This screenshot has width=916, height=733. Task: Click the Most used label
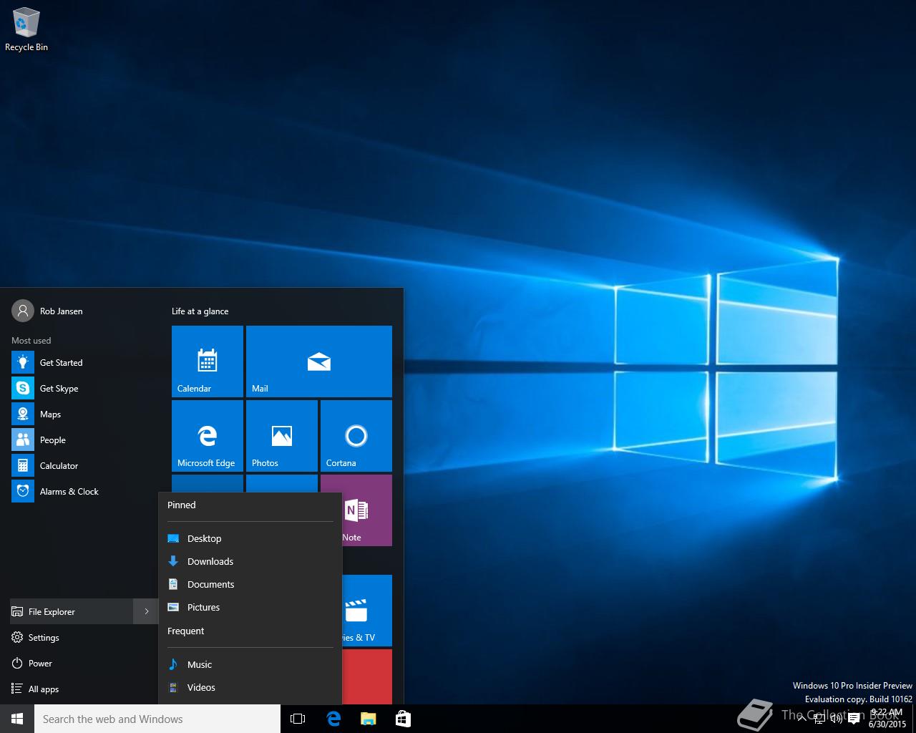(x=31, y=341)
